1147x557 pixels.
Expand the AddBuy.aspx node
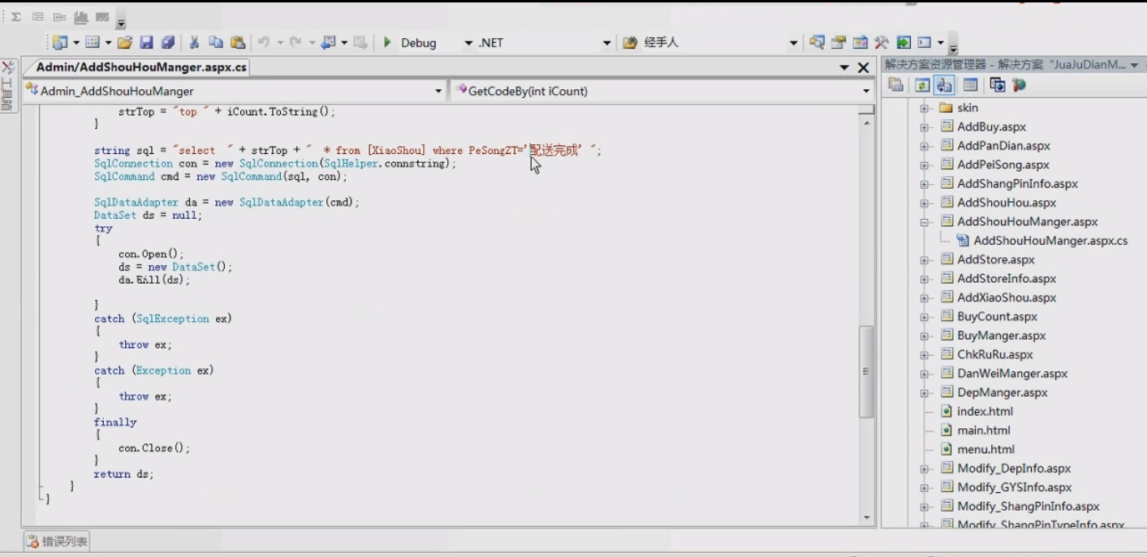924,127
